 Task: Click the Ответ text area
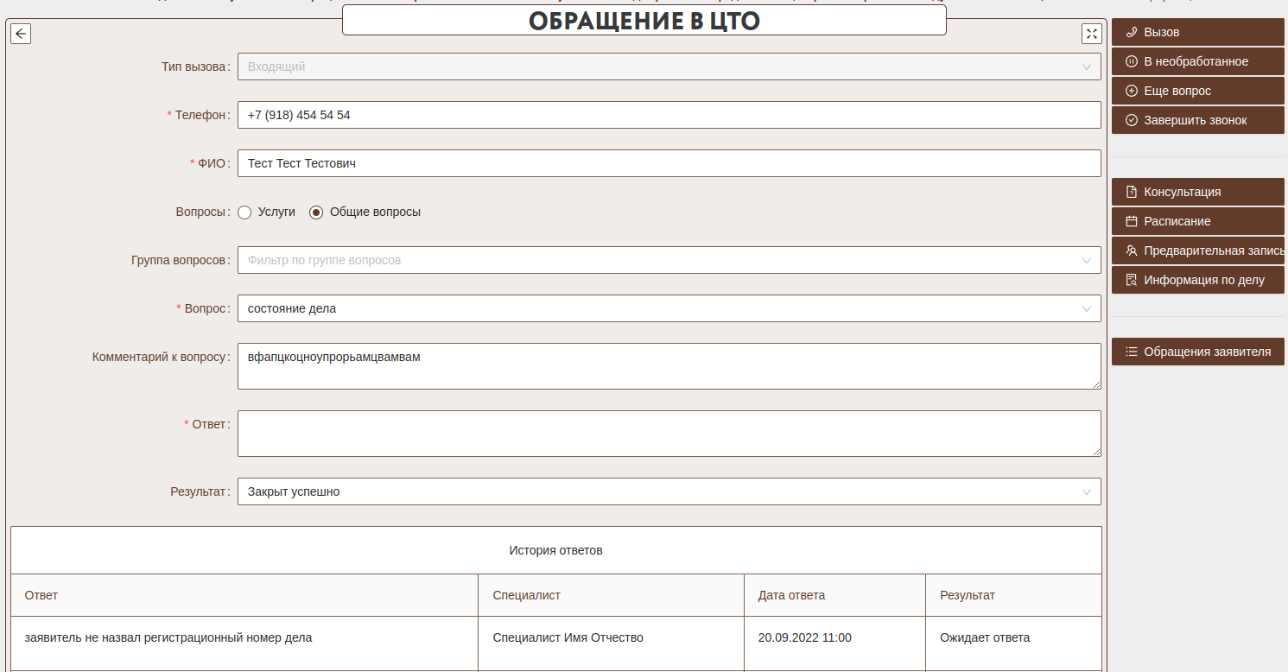pos(669,433)
